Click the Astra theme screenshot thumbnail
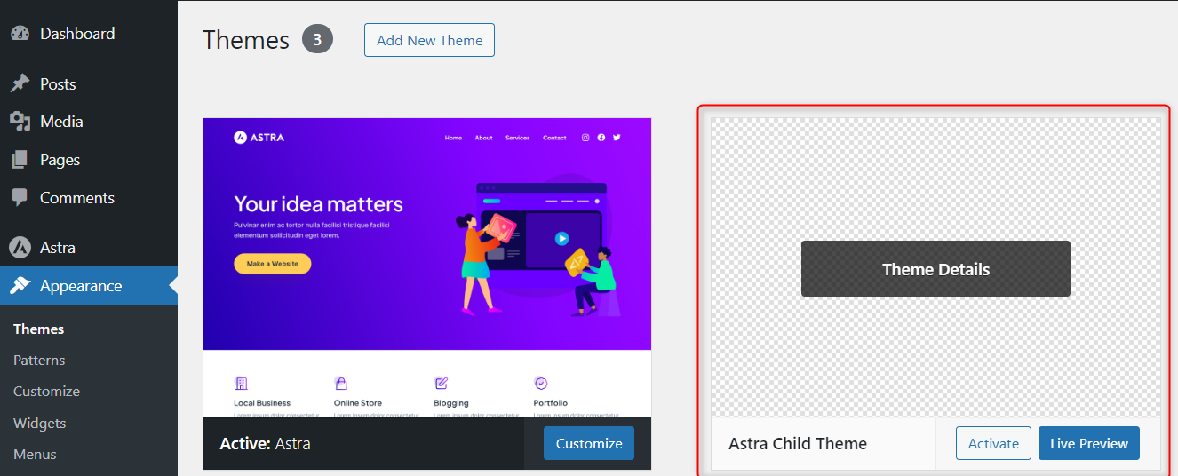The width and height of the screenshot is (1178, 476). 427,266
